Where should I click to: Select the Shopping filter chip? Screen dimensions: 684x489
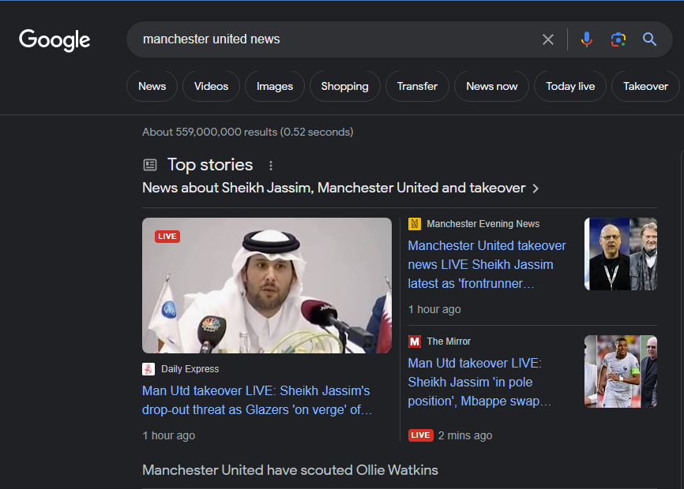pyautogui.click(x=344, y=86)
